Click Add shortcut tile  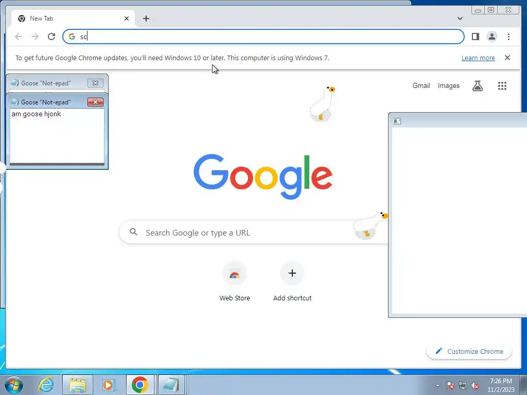click(292, 281)
